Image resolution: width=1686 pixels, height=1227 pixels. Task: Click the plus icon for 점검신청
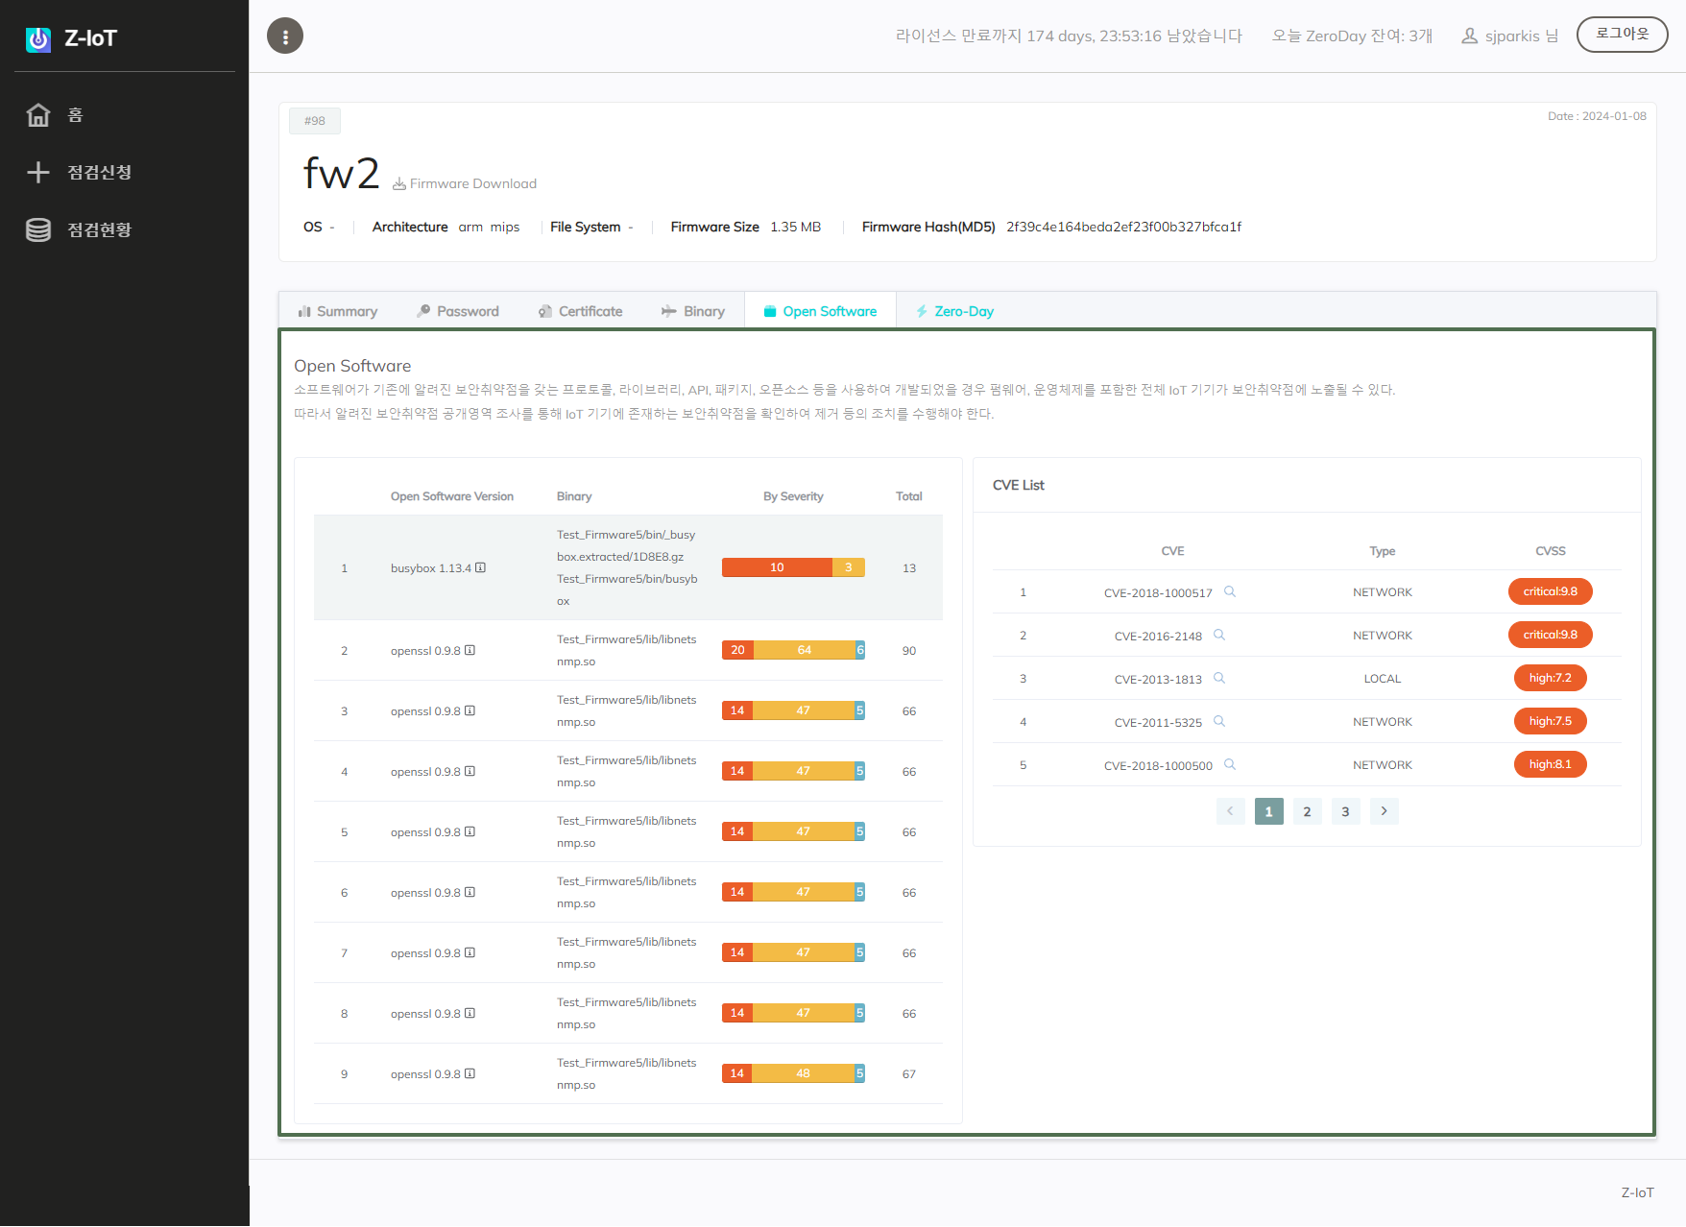[38, 173]
